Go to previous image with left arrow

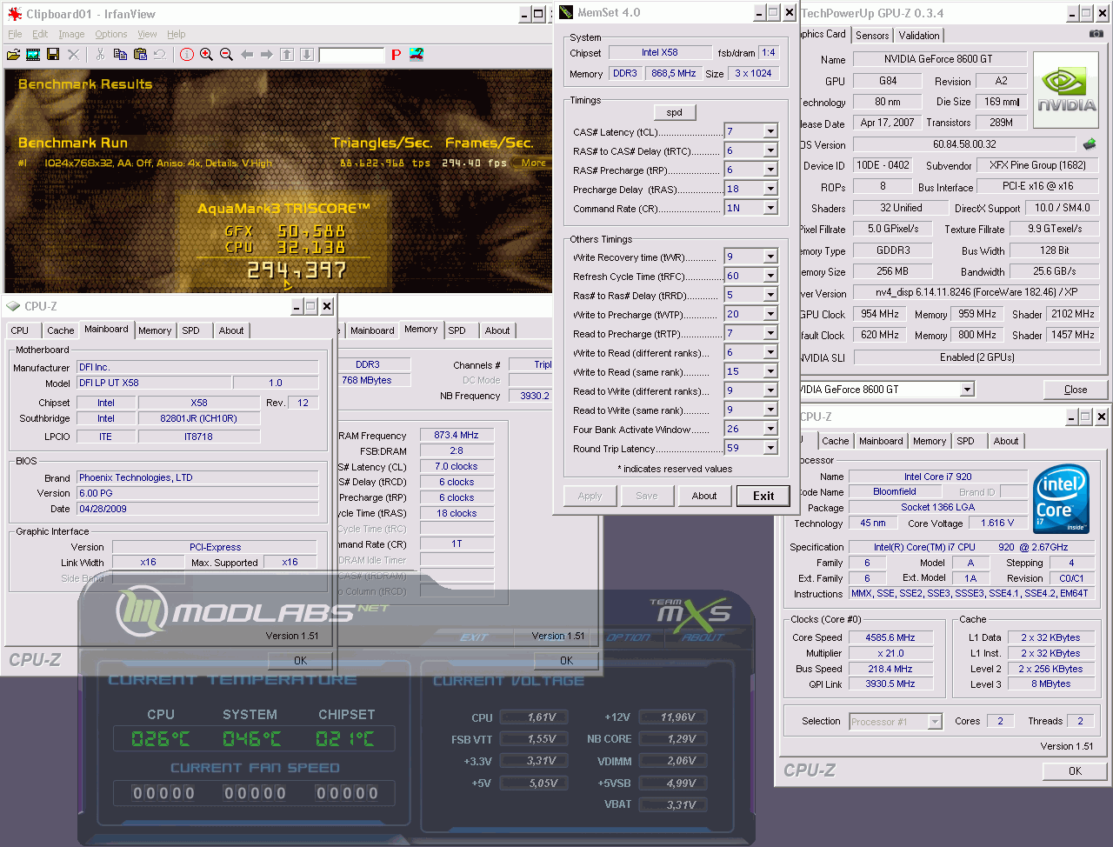click(x=247, y=55)
